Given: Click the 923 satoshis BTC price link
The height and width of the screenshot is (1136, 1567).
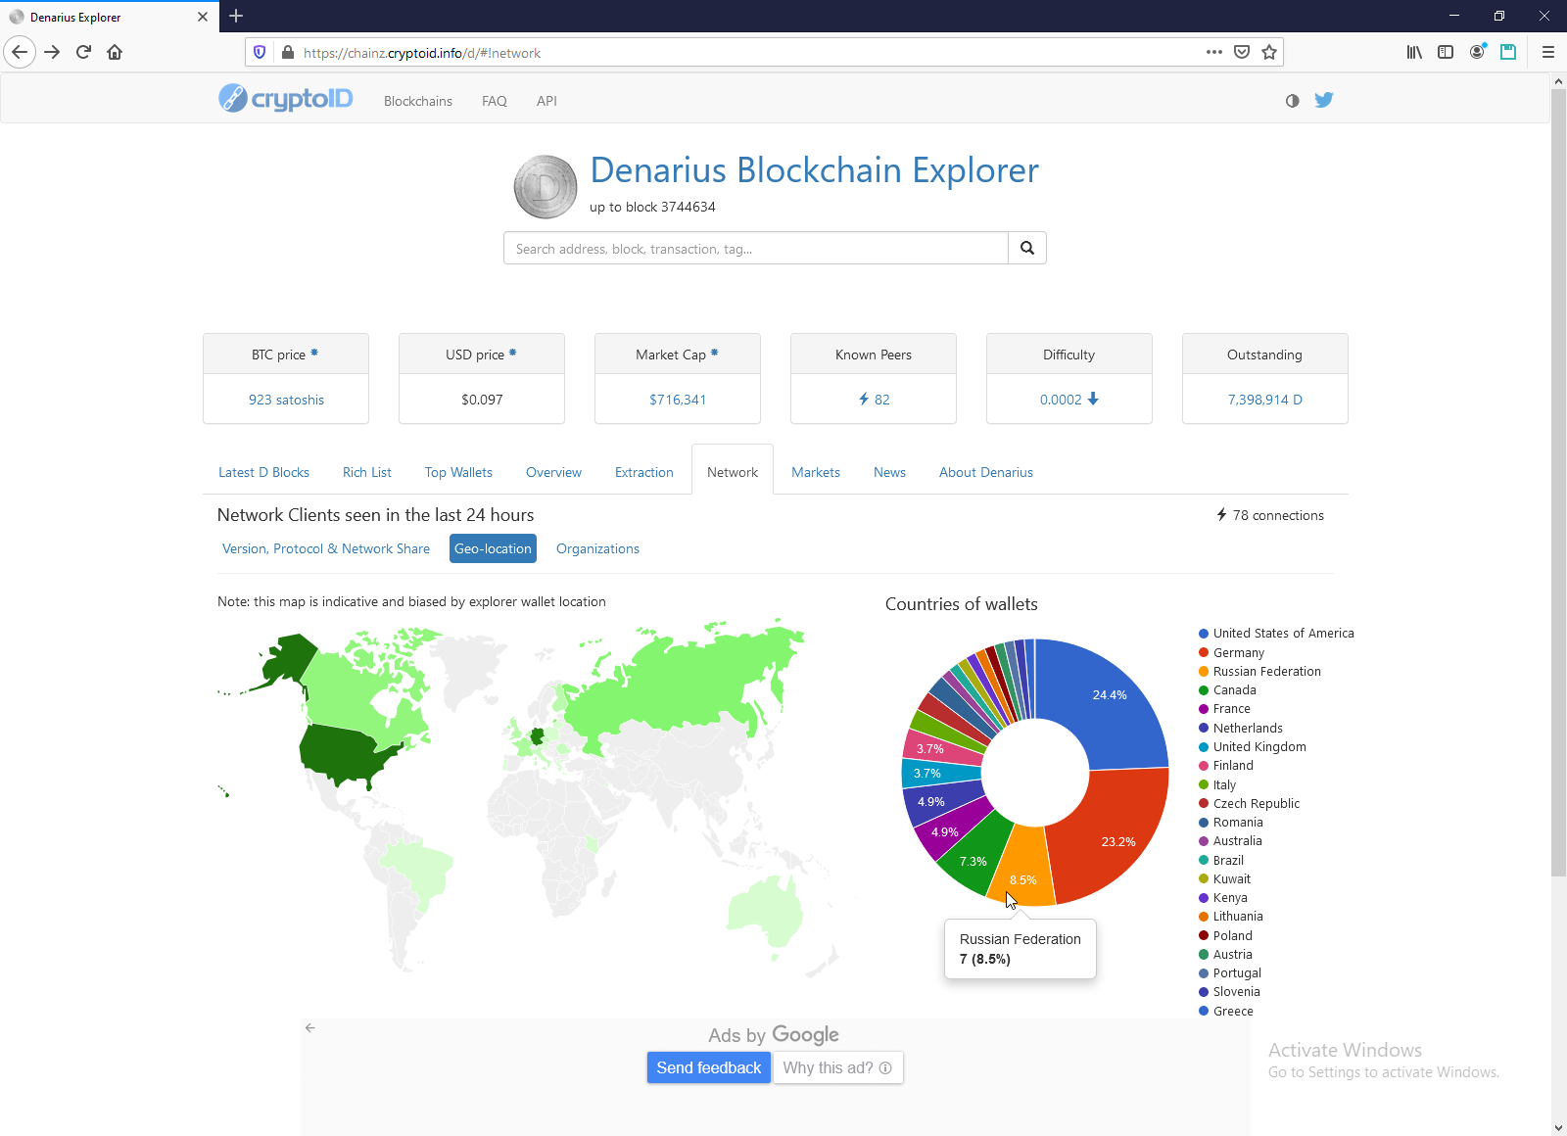Looking at the screenshot, I should pos(286,400).
